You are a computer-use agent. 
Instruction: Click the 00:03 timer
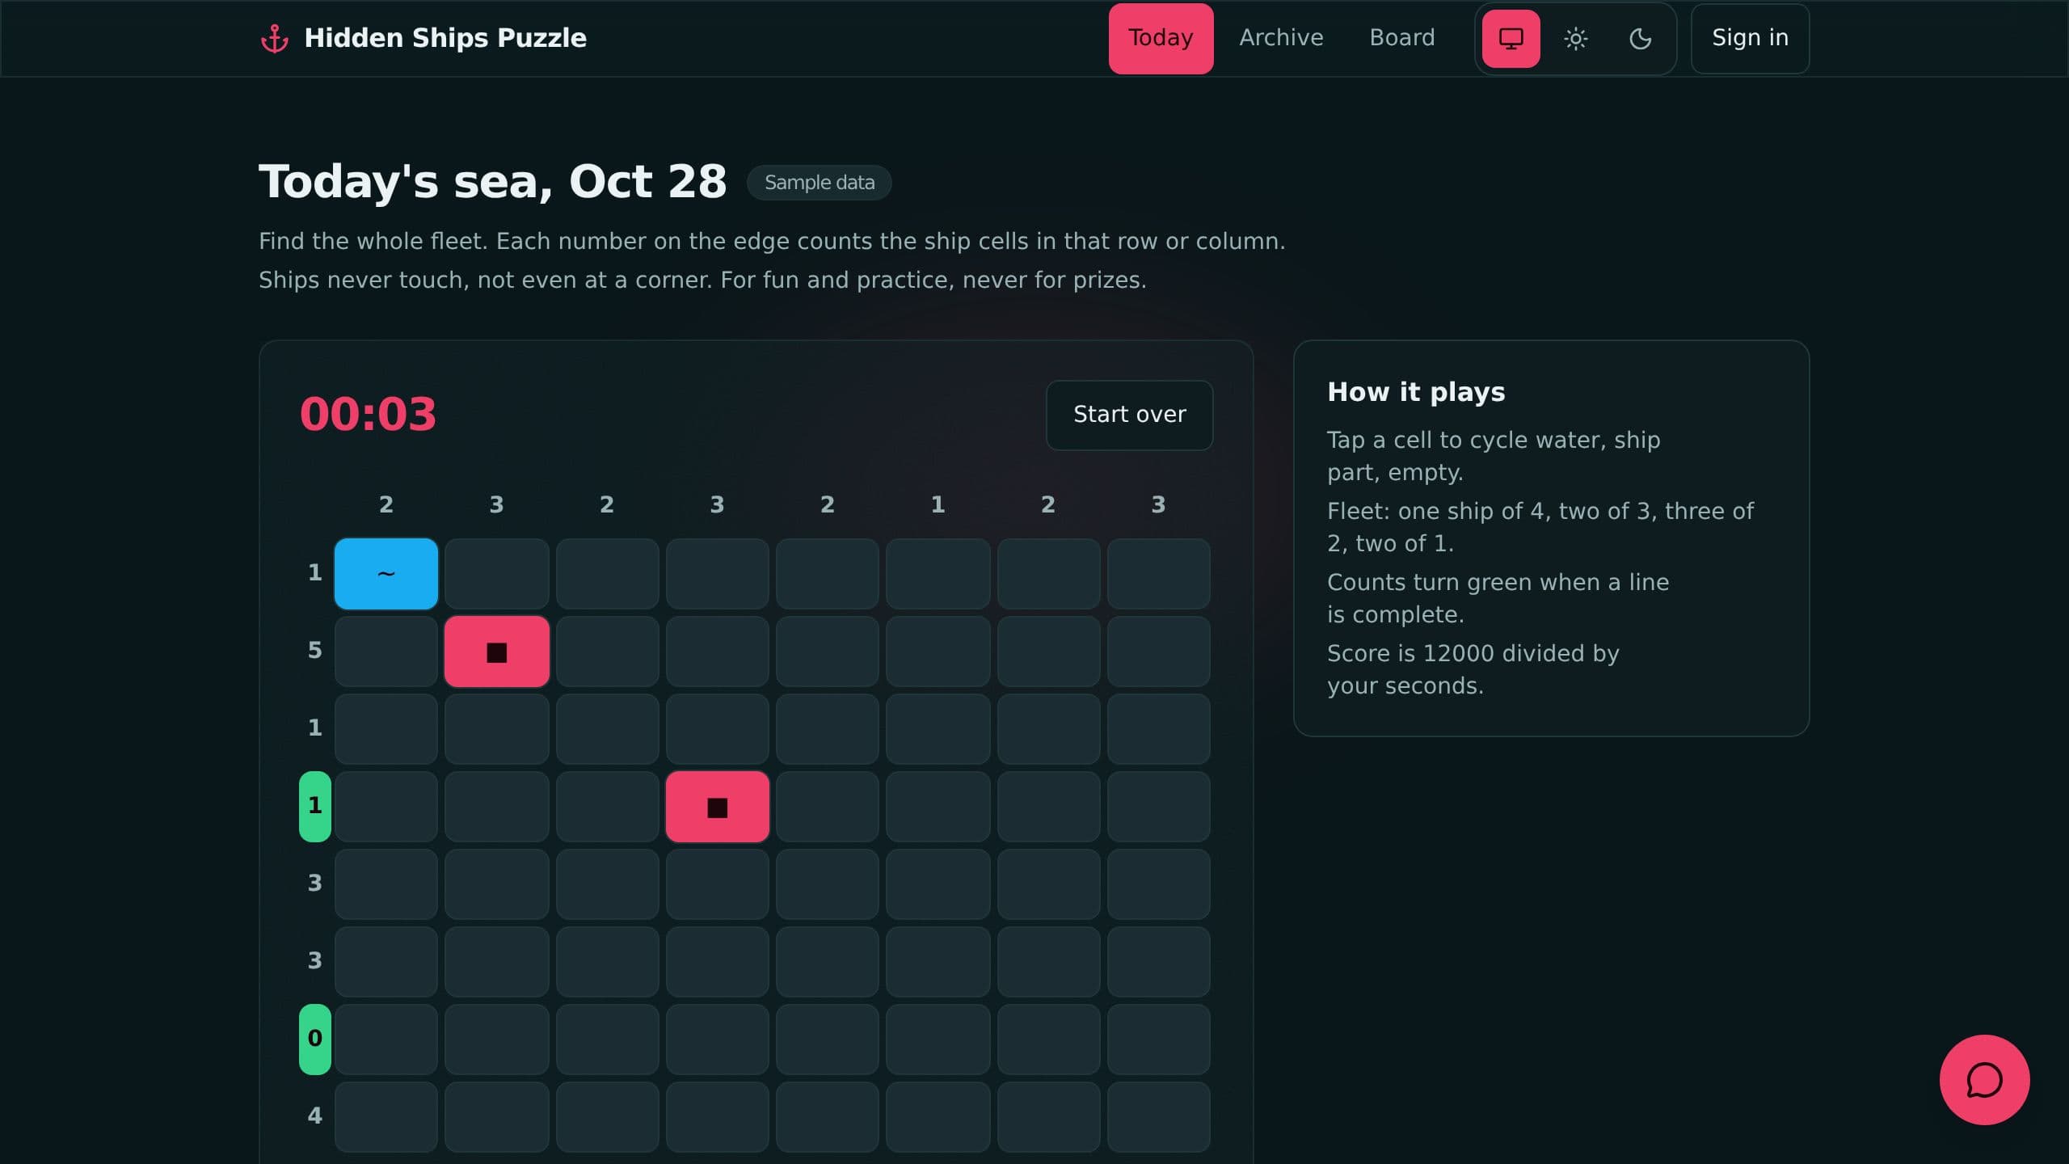pos(368,414)
